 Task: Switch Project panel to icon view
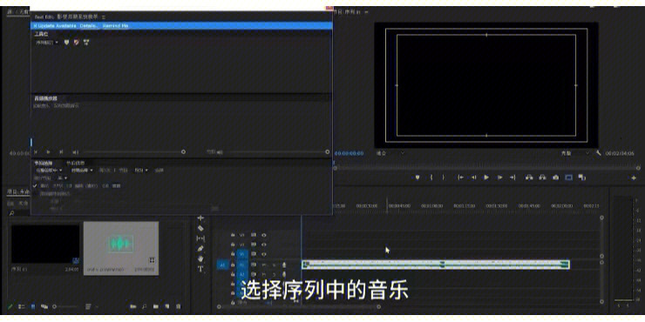[33, 306]
